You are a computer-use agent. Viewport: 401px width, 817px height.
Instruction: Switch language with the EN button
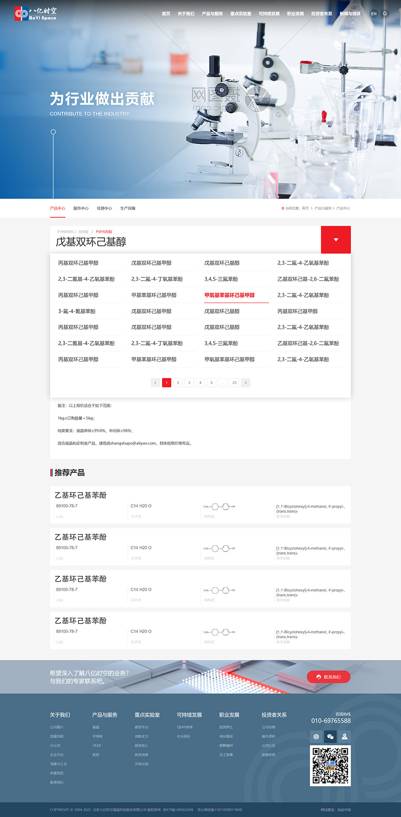pos(373,14)
